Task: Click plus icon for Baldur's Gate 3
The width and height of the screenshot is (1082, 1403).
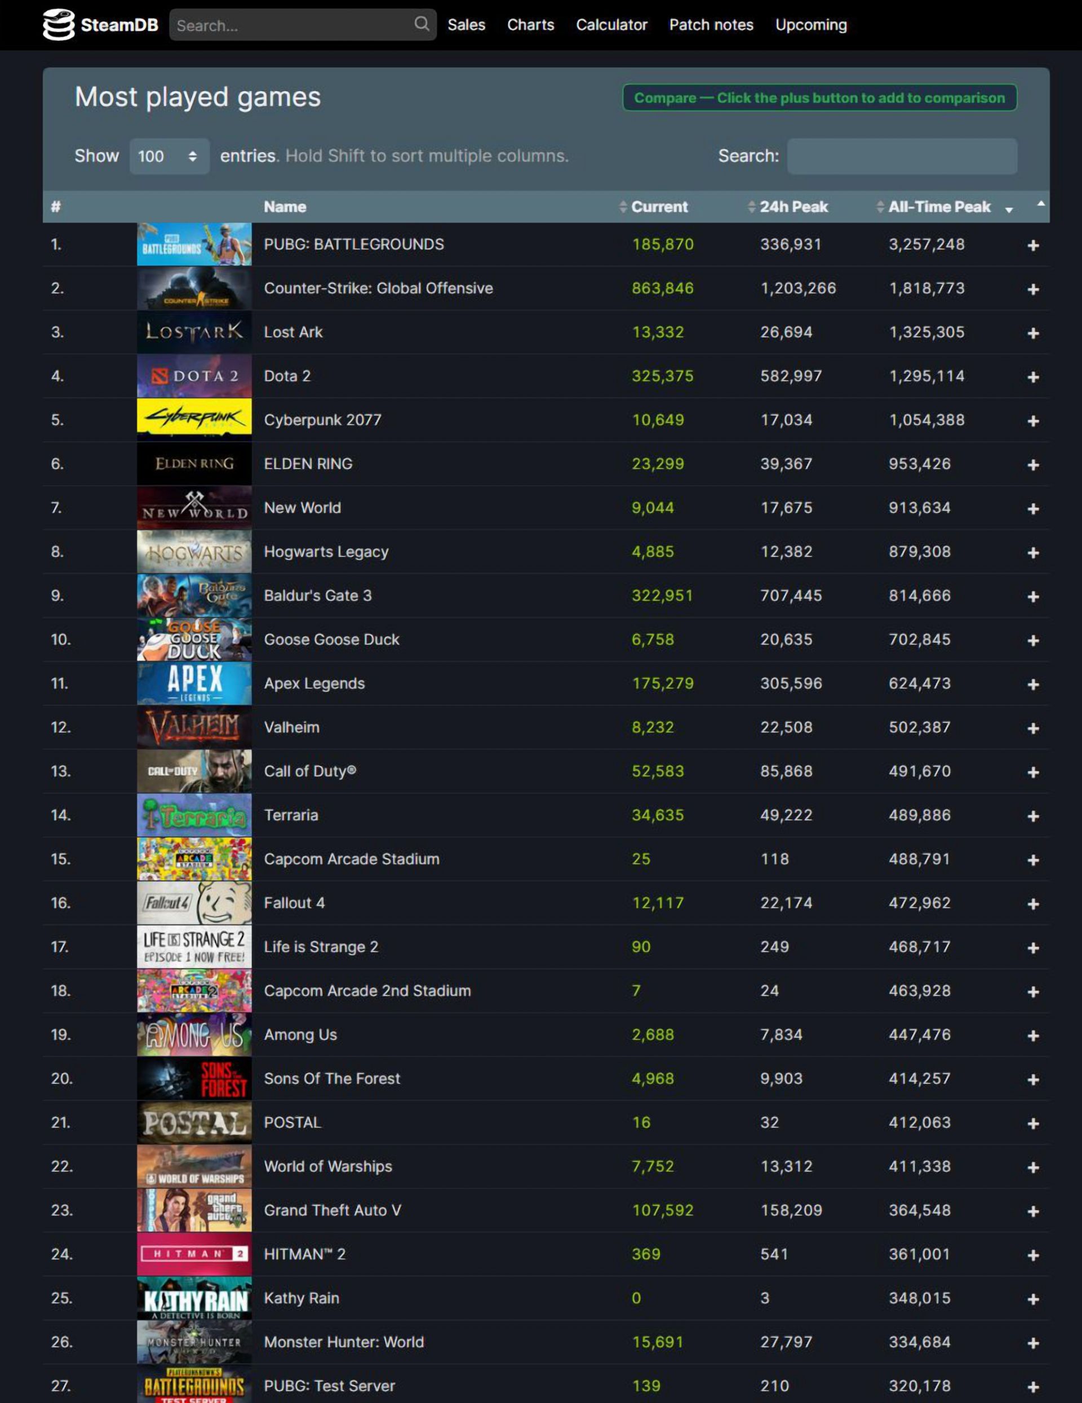Action: tap(1032, 597)
